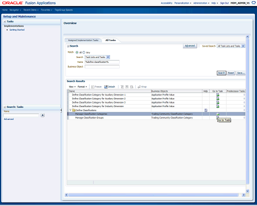Collapse the Search section disclosure

(68, 46)
